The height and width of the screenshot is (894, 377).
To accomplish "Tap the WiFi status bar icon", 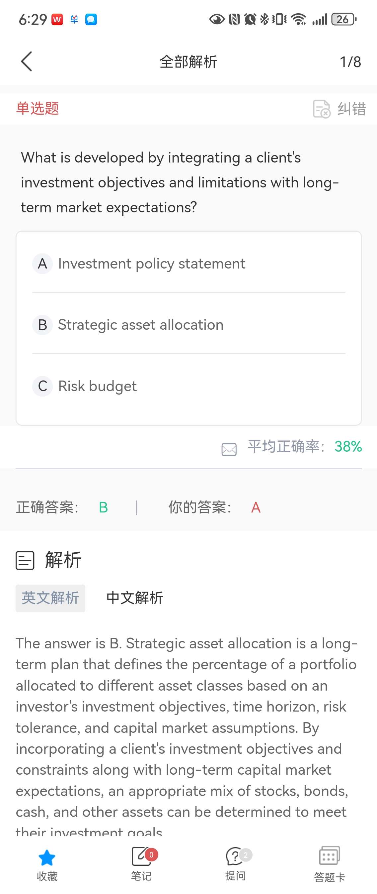I will (298, 19).
